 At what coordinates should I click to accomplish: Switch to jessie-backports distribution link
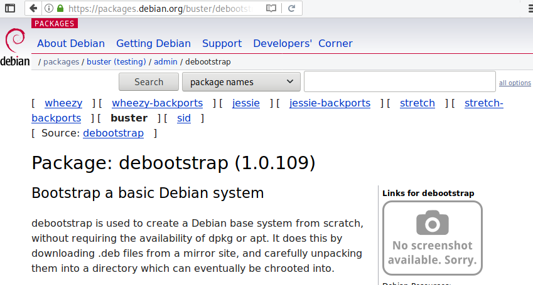[330, 103]
